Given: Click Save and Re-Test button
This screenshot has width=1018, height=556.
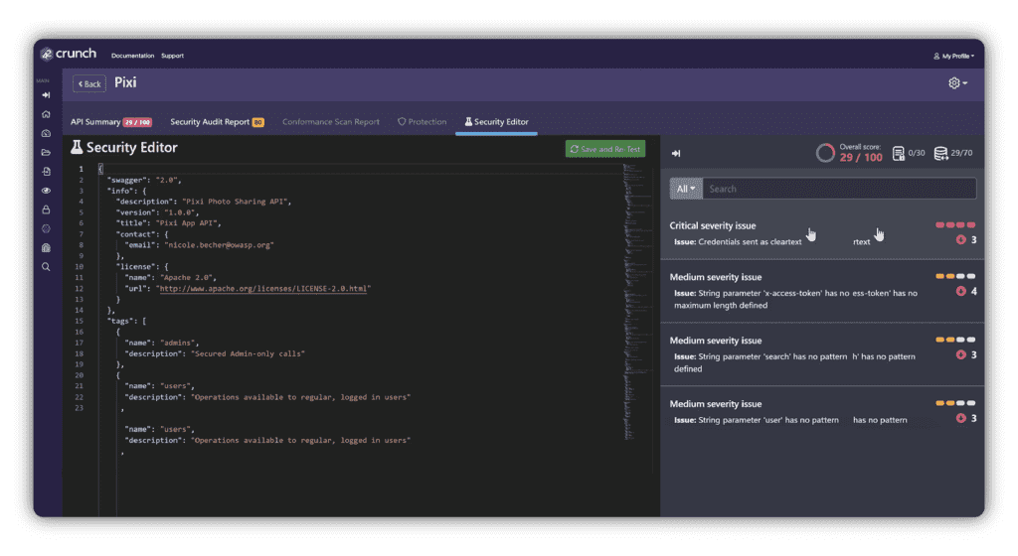Looking at the screenshot, I should pos(605,149).
